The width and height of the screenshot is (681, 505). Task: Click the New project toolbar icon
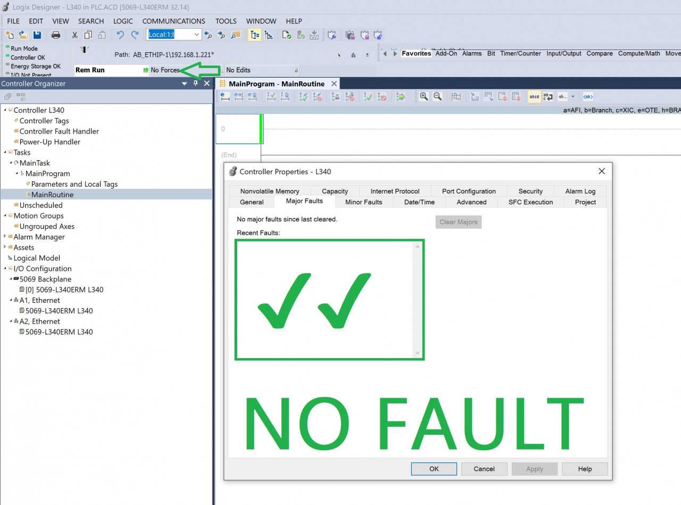10,35
